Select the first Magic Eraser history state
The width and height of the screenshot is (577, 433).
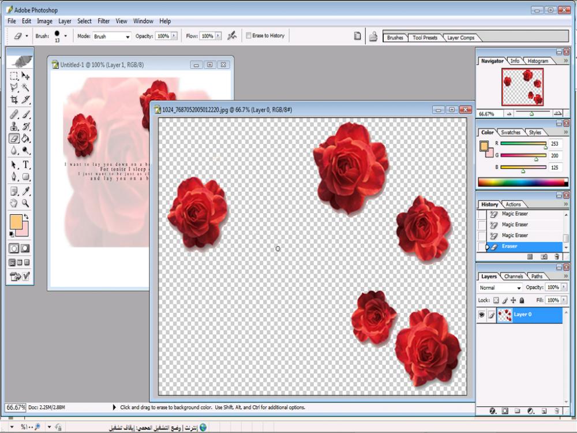515,214
